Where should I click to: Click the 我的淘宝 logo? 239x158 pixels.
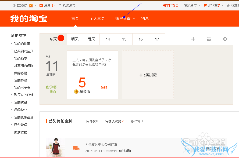tap(29, 19)
